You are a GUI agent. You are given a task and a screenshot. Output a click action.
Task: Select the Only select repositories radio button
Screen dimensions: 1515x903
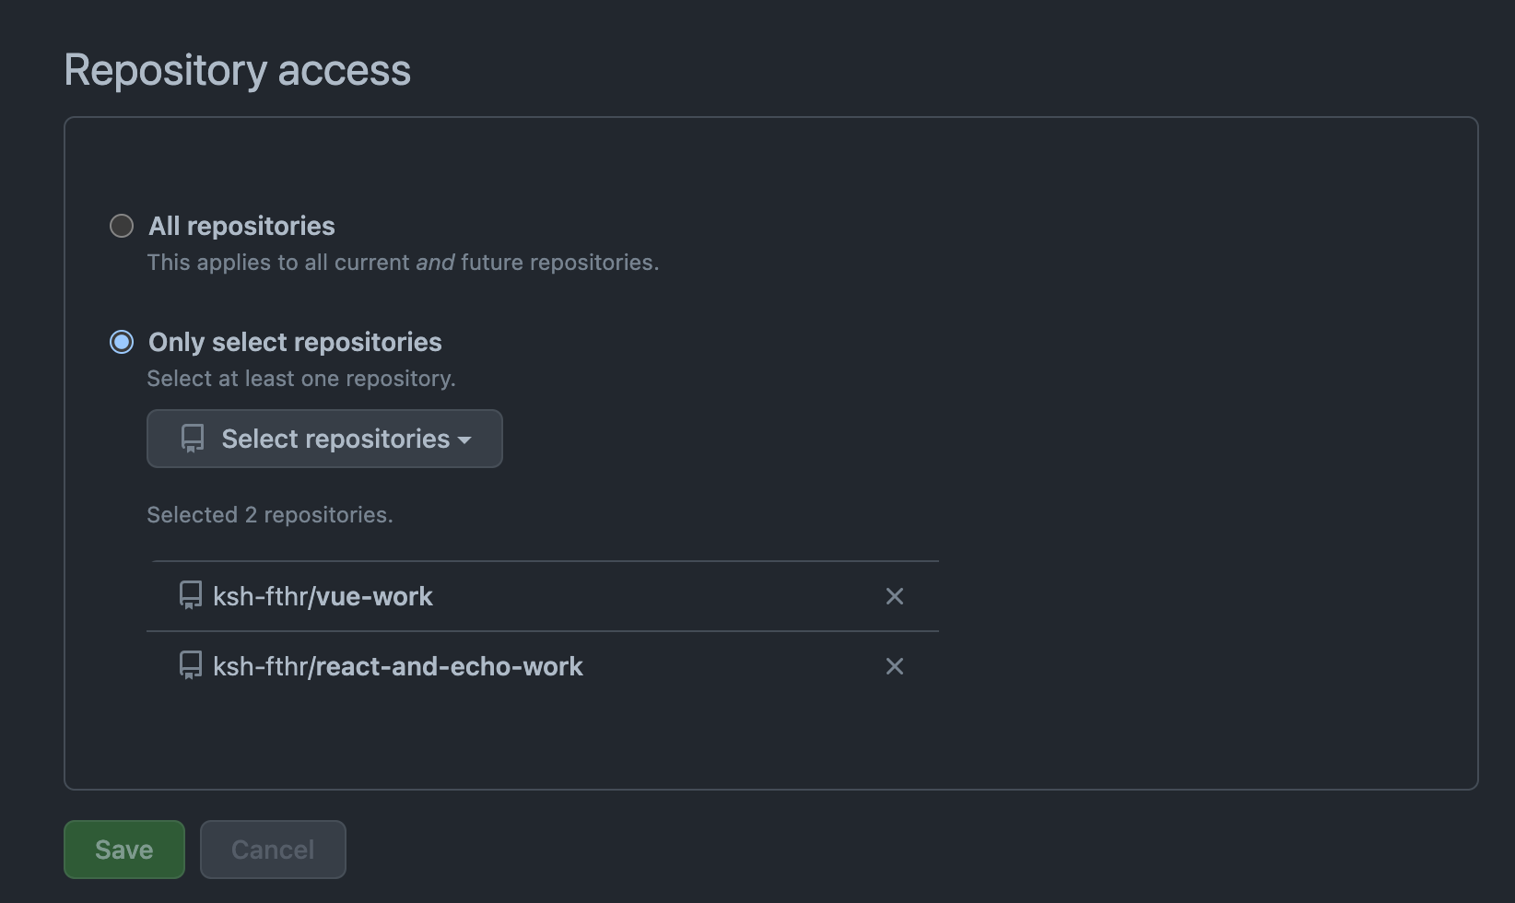(121, 342)
